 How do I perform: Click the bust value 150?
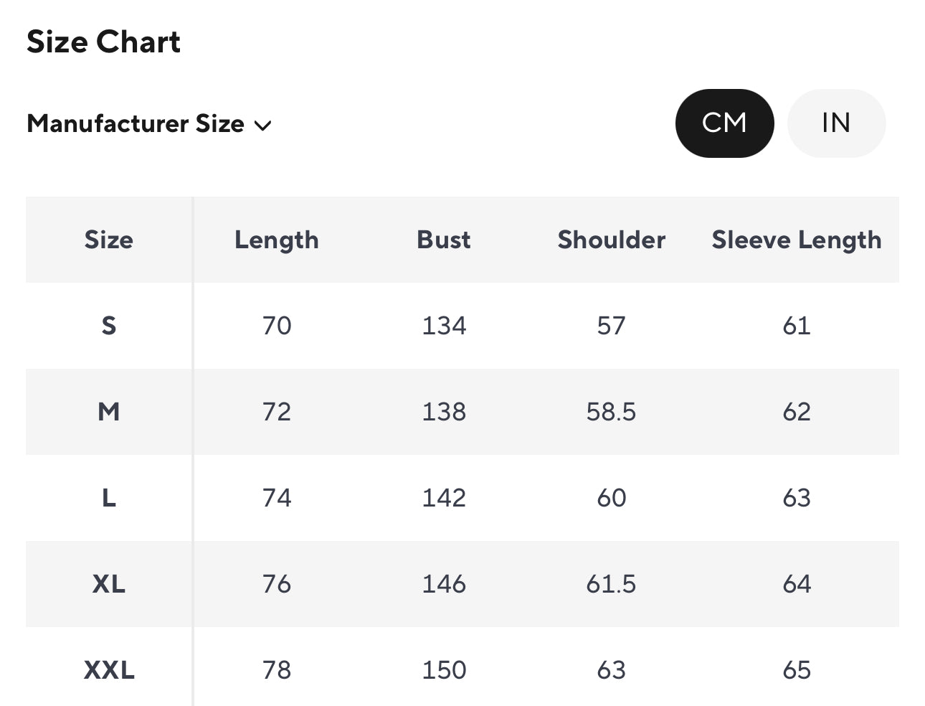point(444,670)
